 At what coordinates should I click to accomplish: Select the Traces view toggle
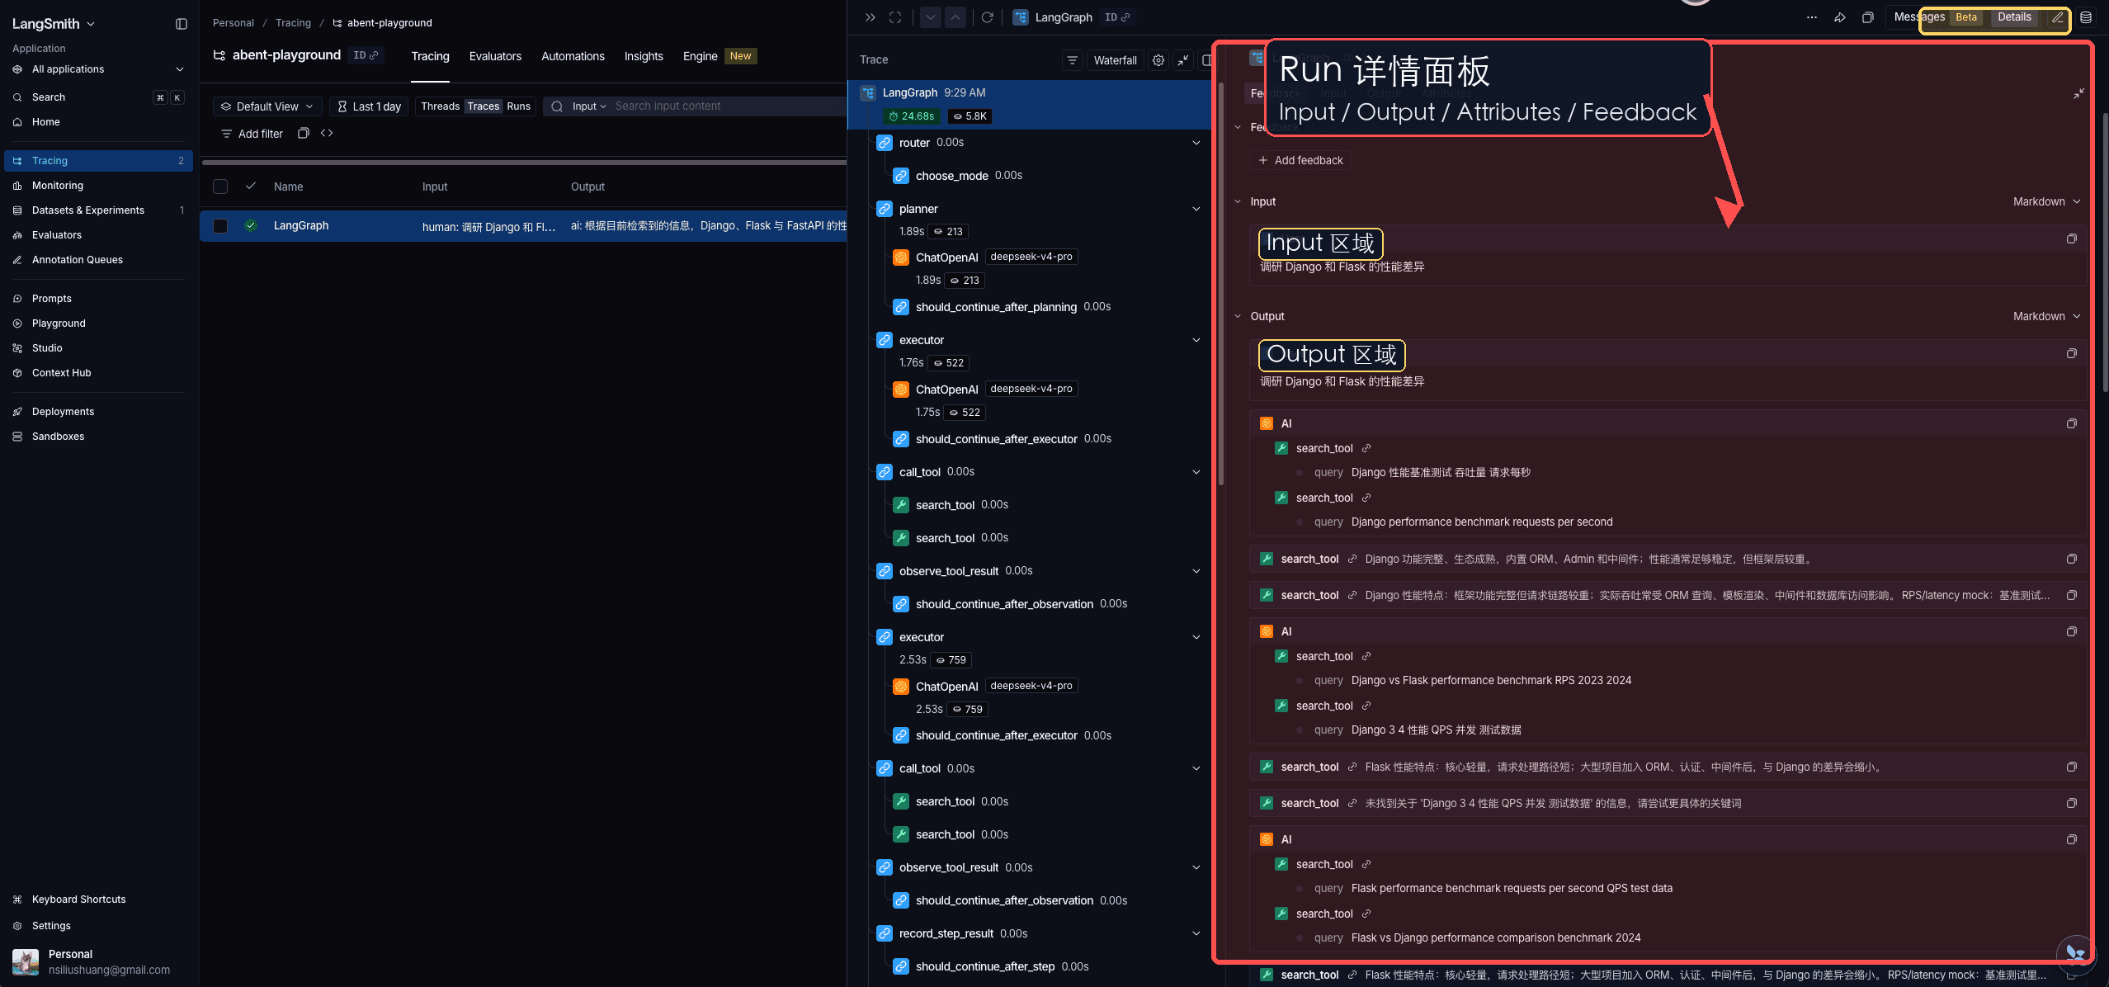(484, 106)
